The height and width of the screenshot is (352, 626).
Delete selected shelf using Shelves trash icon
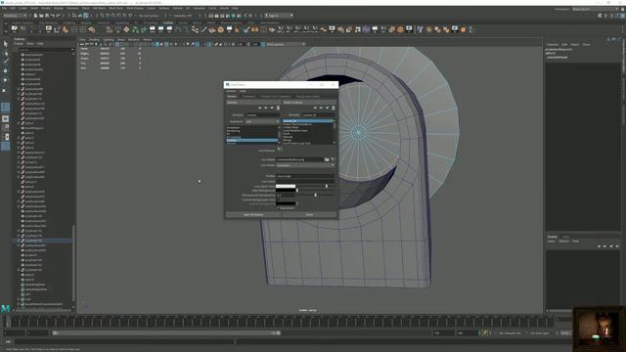[278, 108]
